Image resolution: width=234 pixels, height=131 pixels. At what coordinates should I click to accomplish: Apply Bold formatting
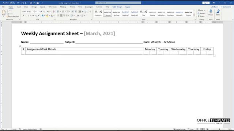(x=23, y=16)
